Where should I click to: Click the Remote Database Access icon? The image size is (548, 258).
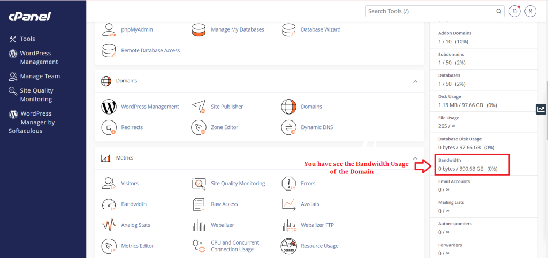(109, 51)
